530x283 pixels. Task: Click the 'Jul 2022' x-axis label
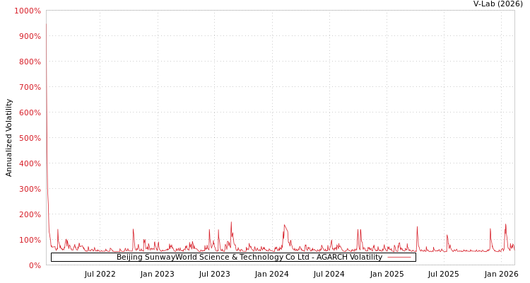(100, 274)
